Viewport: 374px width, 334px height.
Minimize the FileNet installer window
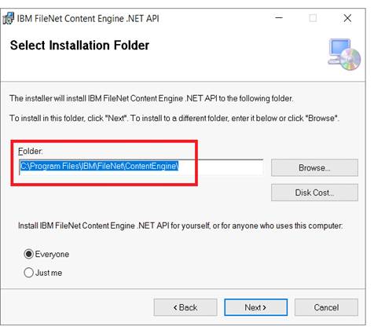click(279, 18)
